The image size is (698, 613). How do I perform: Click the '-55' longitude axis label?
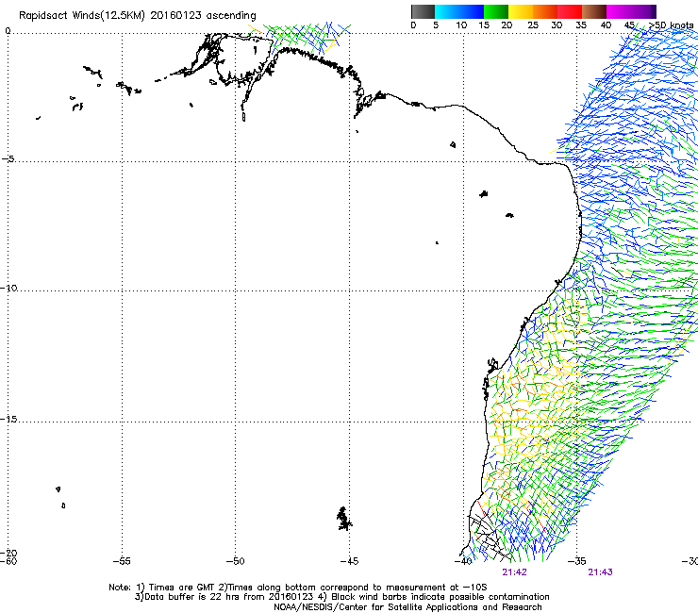point(122,561)
